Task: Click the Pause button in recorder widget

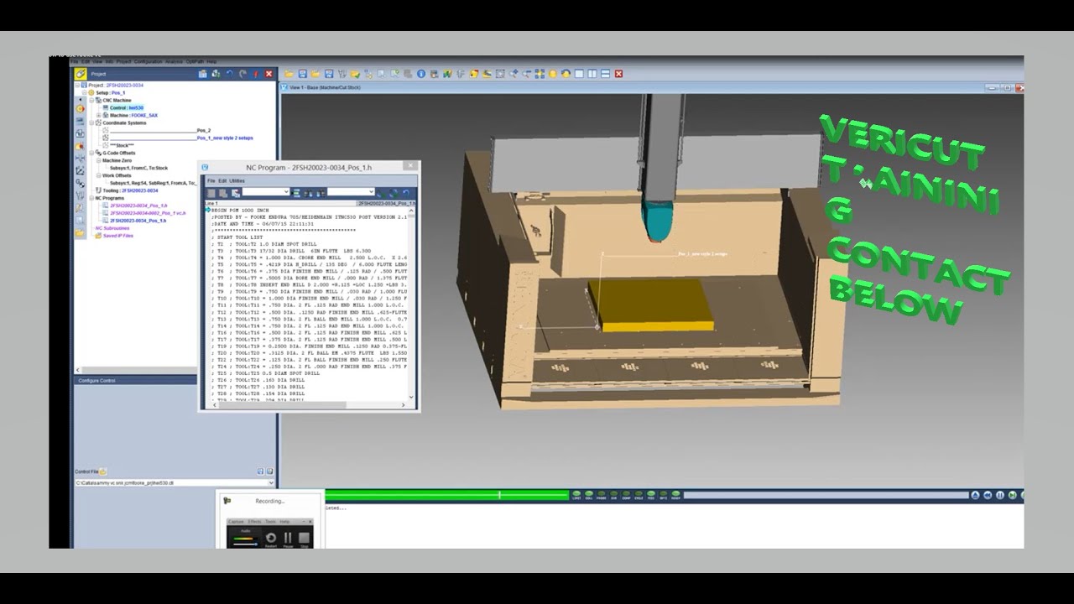Action: 288,539
